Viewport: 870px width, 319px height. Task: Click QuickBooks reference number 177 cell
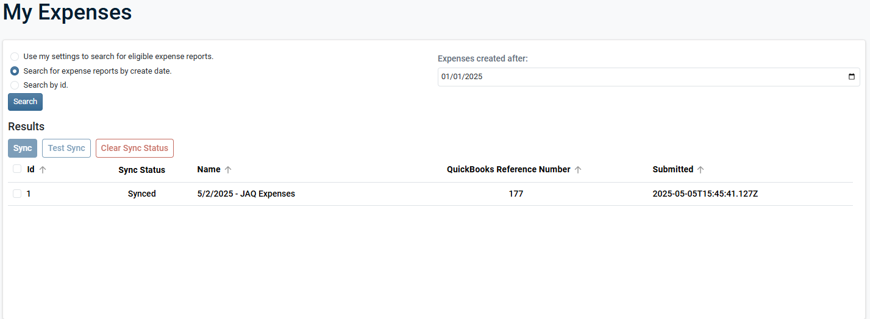[516, 194]
